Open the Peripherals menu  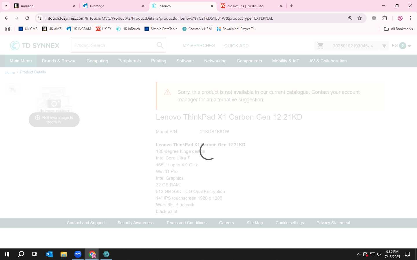129,61
